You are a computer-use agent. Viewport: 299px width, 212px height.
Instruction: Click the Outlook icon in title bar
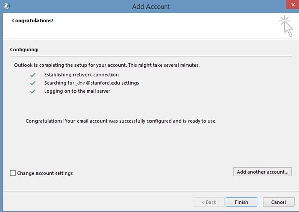click(7, 6)
